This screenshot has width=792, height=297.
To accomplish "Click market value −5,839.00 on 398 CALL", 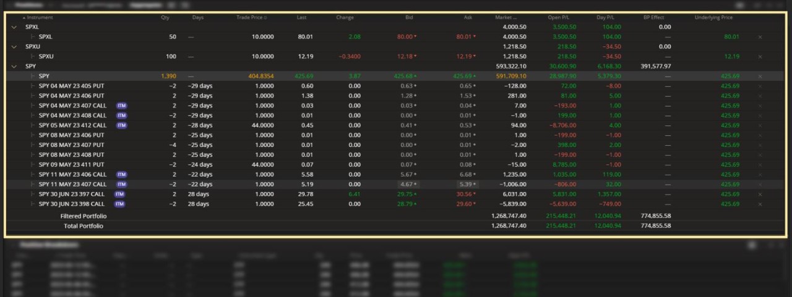I will pyautogui.click(x=513, y=204).
